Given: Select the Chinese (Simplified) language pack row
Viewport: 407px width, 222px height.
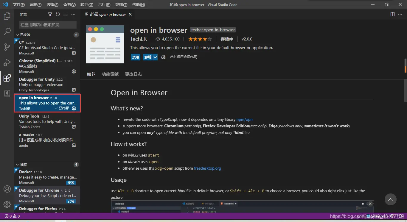Looking at the screenshot, I should pos(47,66).
